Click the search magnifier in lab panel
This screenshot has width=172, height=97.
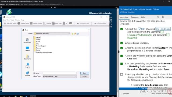pyautogui.click(x=158, y=17)
